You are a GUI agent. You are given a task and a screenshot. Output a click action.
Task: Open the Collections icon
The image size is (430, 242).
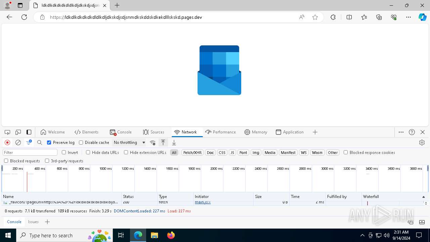(x=379, y=17)
